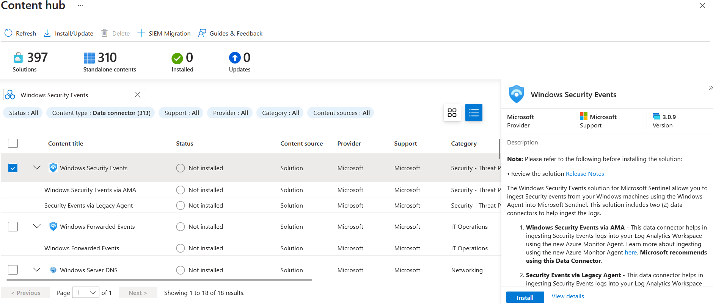Open the Release Notes link
The image size is (713, 304).
(585, 174)
